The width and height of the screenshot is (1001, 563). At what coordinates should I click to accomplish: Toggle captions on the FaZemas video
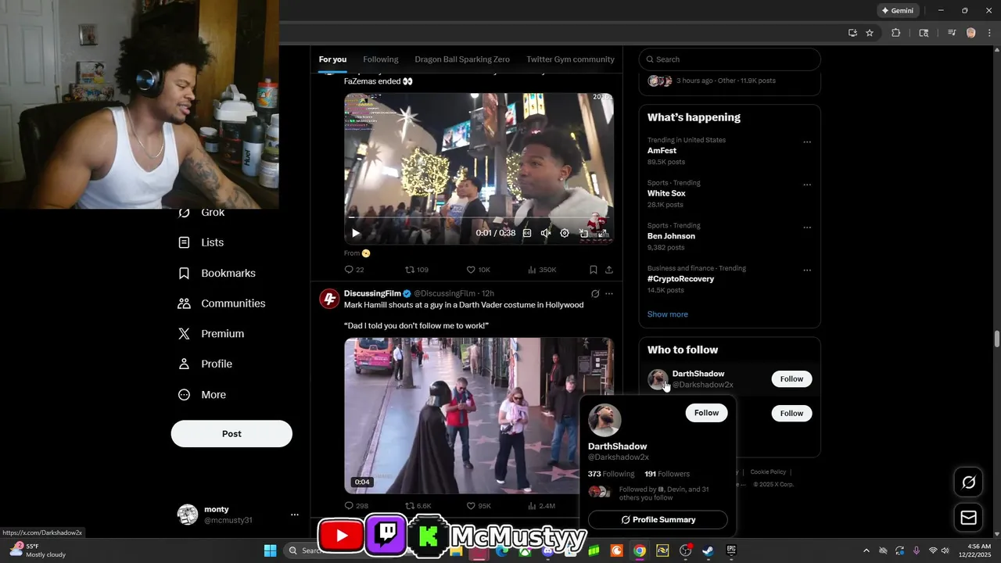[527, 233]
